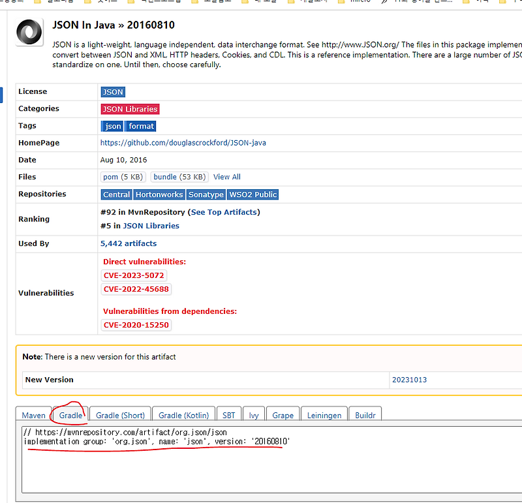522x503 pixels.
Task: Switch to the Ivy tab
Action: [x=254, y=415]
